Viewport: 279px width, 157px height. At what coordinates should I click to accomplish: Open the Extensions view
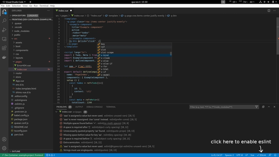5,48
